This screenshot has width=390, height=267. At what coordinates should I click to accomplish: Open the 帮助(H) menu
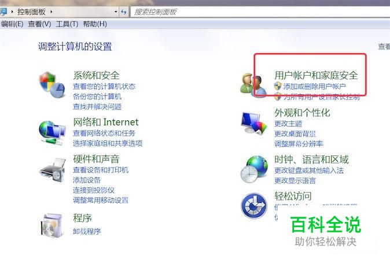pyautogui.click(x=95, y=24)
